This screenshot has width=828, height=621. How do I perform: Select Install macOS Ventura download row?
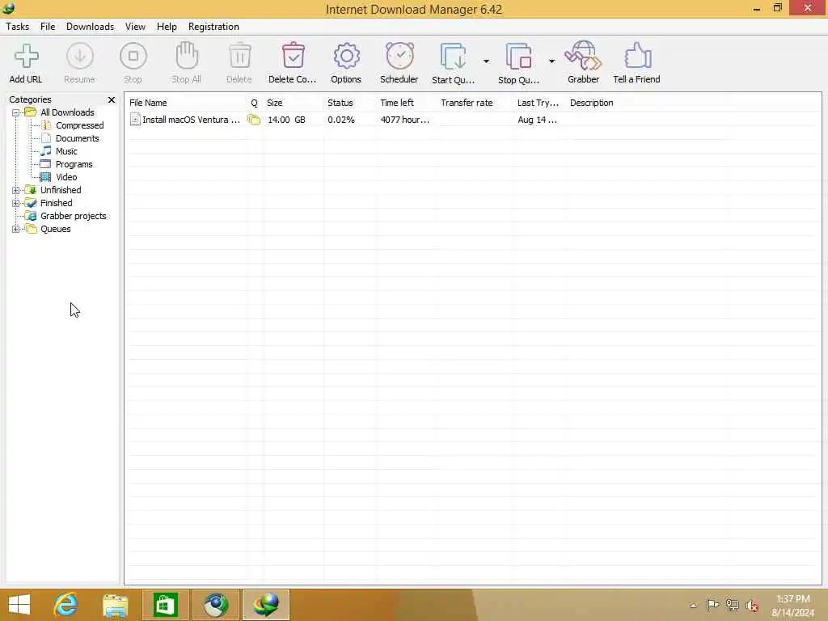[472, 120]
